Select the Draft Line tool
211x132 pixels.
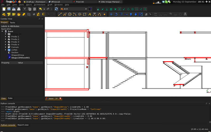(x=60, y=14)
